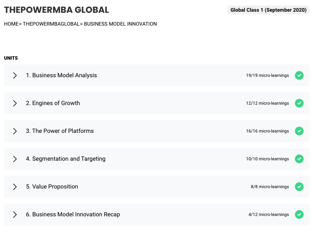Click the Global Class 1 (September 2020) badge
The image size is (315, 235).
[268, 10]
